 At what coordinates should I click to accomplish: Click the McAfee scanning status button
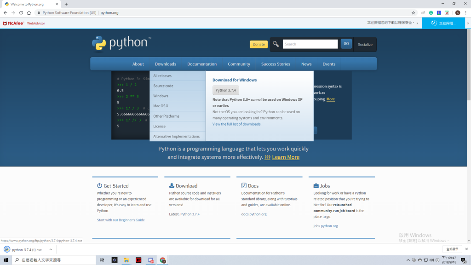pyautogui.click(x=443, y=23)
